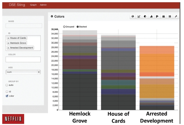
Task: Select the Hemlock Grove ID tag
Action: click(x=17, y=43)
